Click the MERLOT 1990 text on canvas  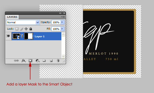103,54
